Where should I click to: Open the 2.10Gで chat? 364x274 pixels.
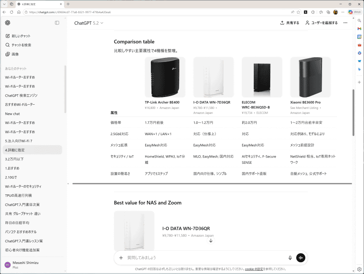point(32,177)
